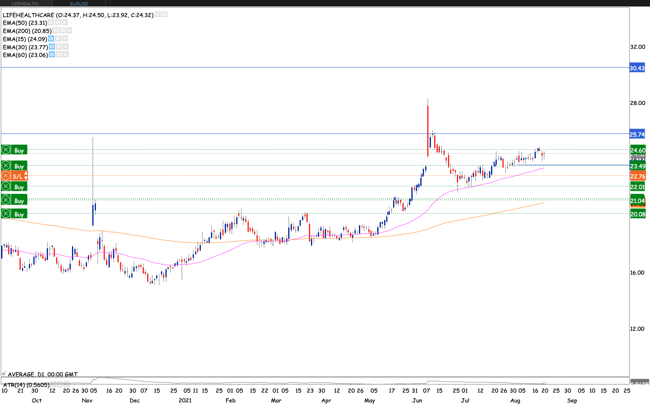Click the Buy label at 23.49

click(x=19, y=166)
